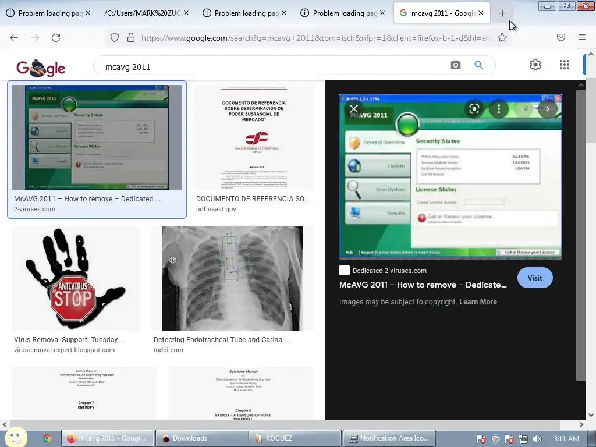Close the C:/Users/MARK tab
The image size is (596, 447).
pyautogui.click(x=186, y=13)
